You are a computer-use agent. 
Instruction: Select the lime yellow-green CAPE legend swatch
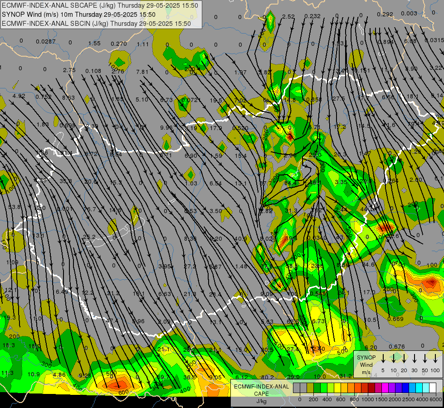pyautogui.click(x=331, y=388)
